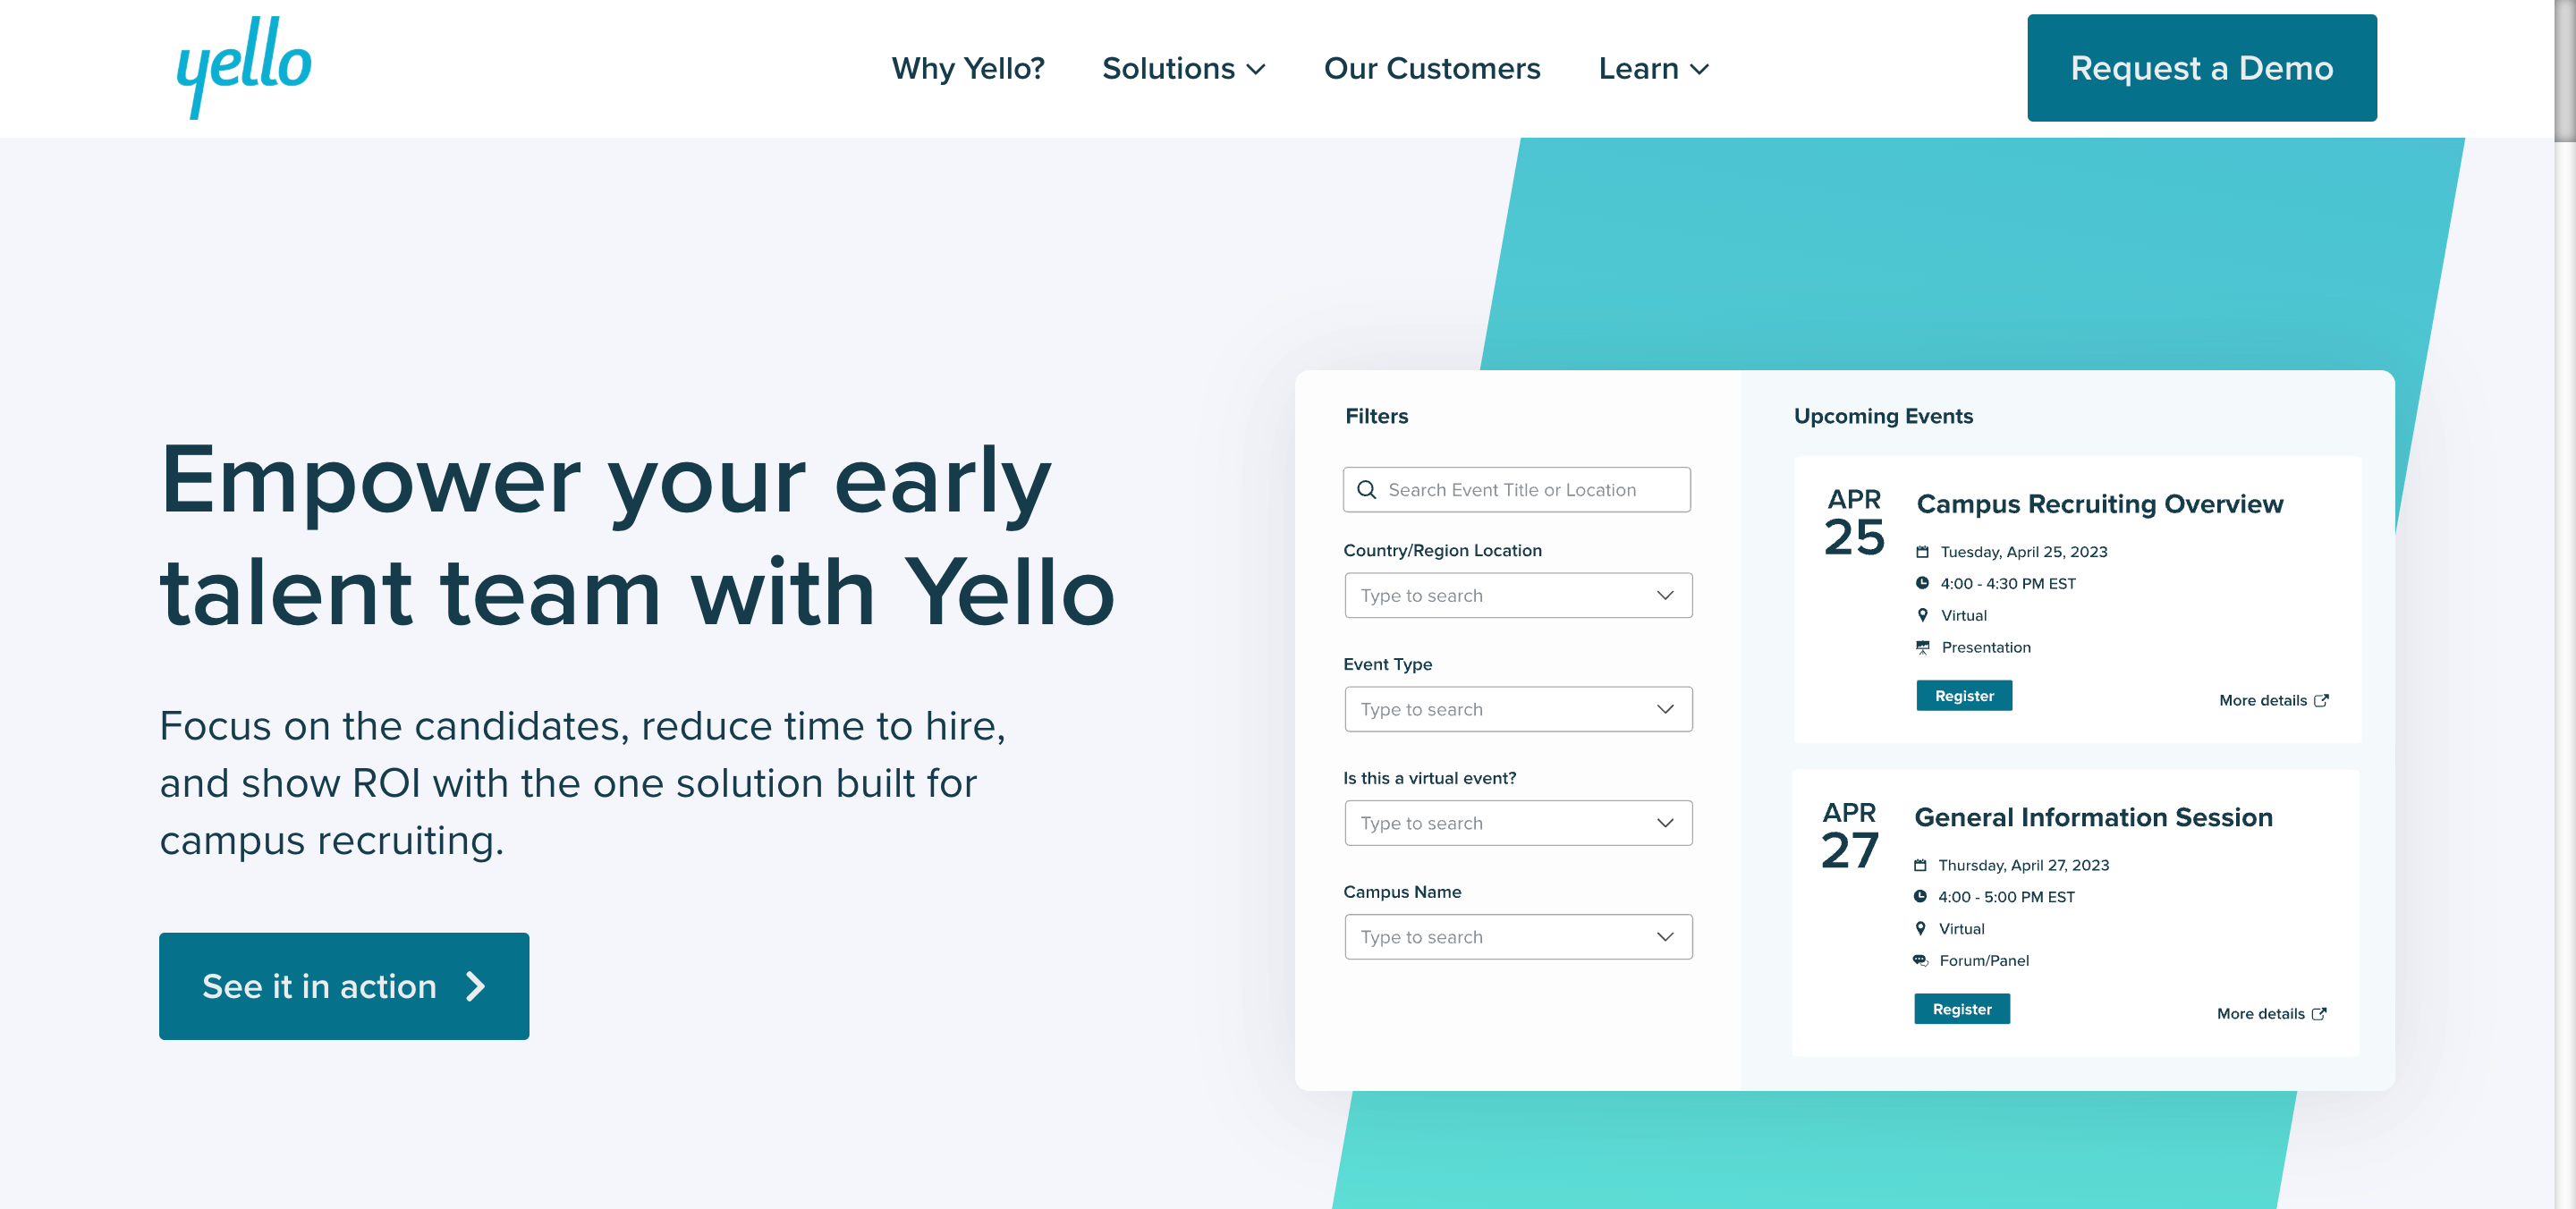Click calendar icon beside Tuesday, April 25, 2023
The image size is (2576, 1209).
coord(1922,552)
